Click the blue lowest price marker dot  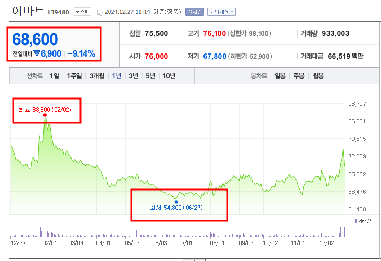click(x=176, y=202)
